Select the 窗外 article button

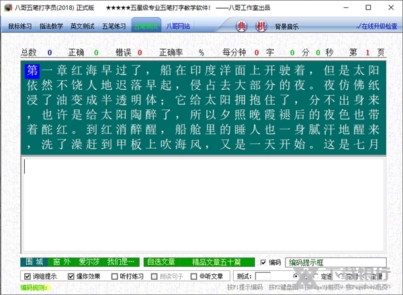point(62,262)
